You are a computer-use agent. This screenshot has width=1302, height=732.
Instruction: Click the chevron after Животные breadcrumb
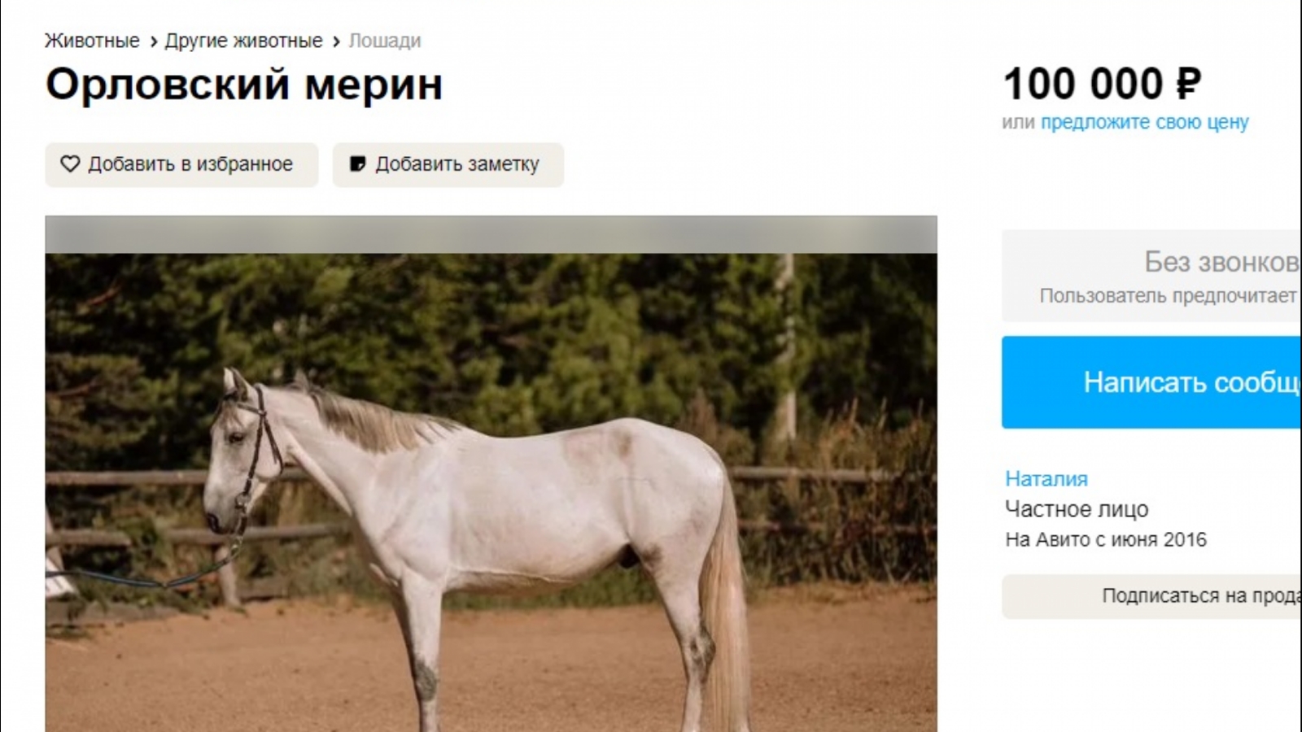pyautogui.click(x=153, y=41)
